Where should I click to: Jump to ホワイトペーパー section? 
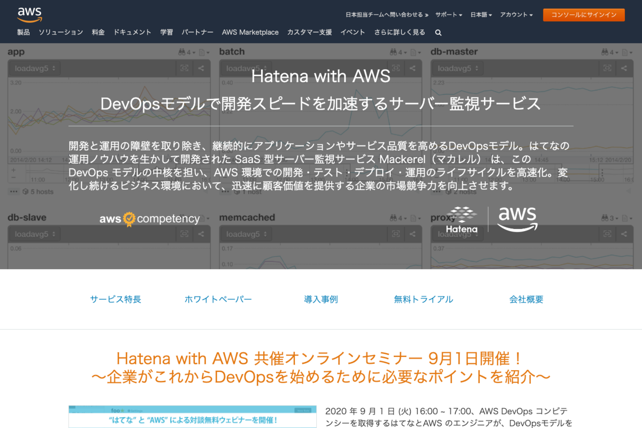[x=218, y=300]
